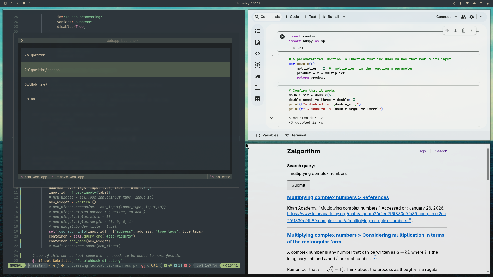The width and height of the screenshot is (493, 277).
Task: Open the secrets panel with the key icon
Action: (x=258, y=76)
